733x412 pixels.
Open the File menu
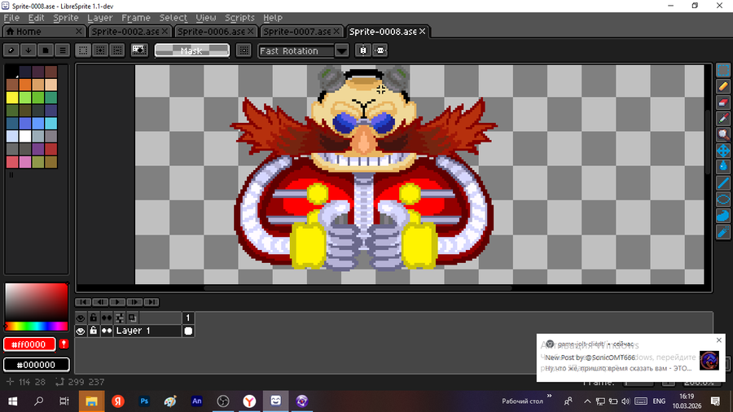[x=11, y=18]
